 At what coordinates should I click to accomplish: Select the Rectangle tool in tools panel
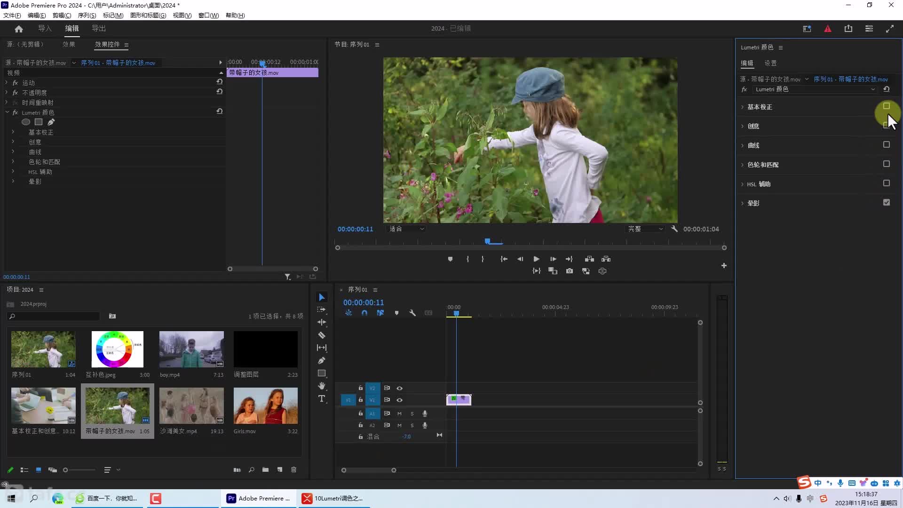click(x=322, y=373)
